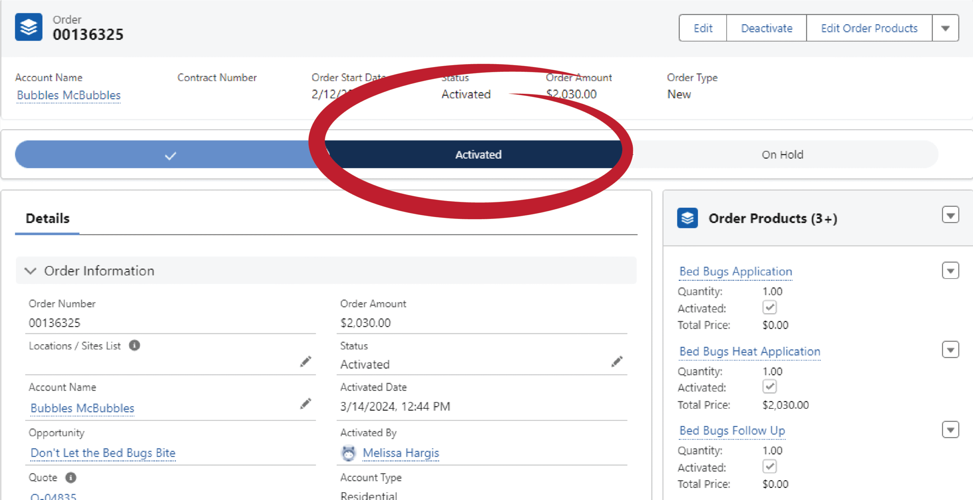
Task: Toggle Activated checkbox for Bed Bugs Heat Application
Action: [x=769, y=387]
